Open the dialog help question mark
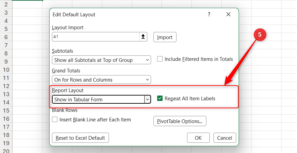This screenshot has width=297, height=153. click(209, 14)
